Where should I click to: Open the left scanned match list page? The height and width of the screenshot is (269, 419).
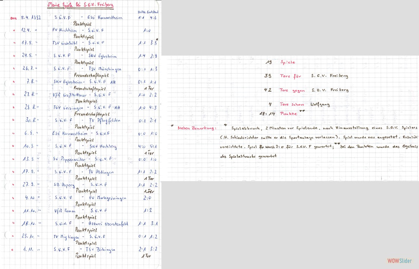pos(80,134)
